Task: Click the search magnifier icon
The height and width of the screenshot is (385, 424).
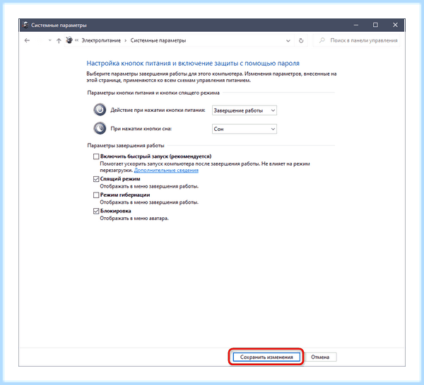Action: (322, 40)
